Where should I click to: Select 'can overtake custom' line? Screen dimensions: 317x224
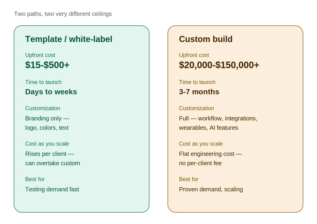53,163
